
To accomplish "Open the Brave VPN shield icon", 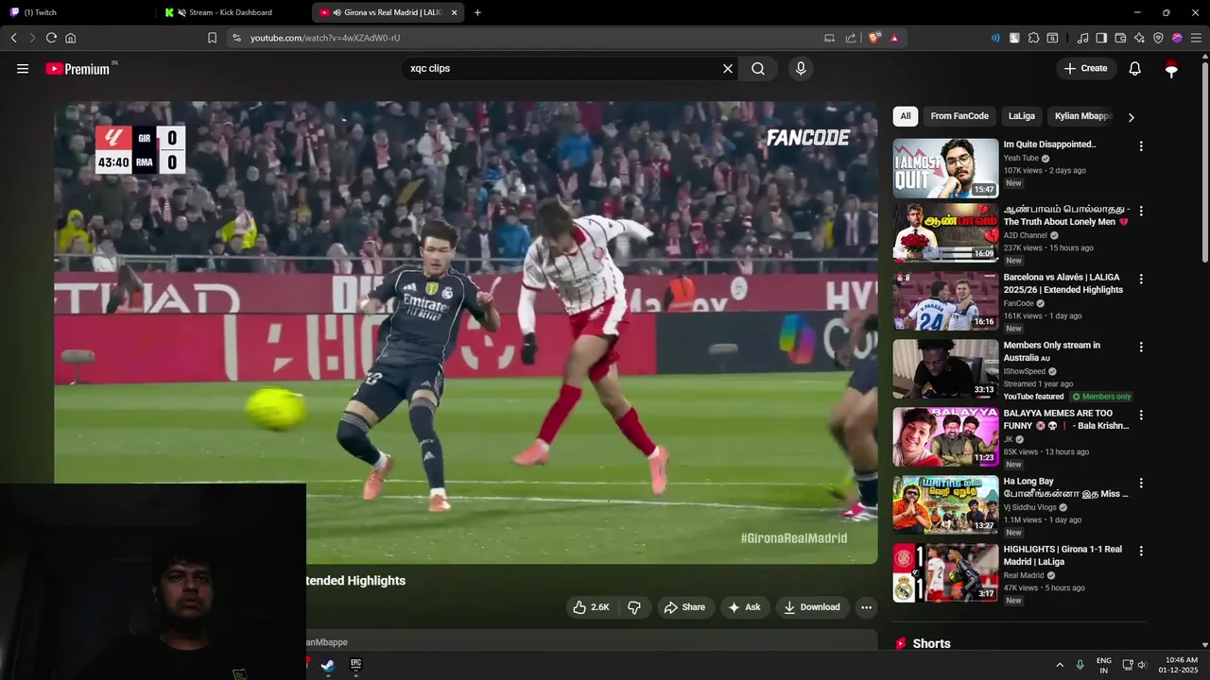I will pos(1158,38).
